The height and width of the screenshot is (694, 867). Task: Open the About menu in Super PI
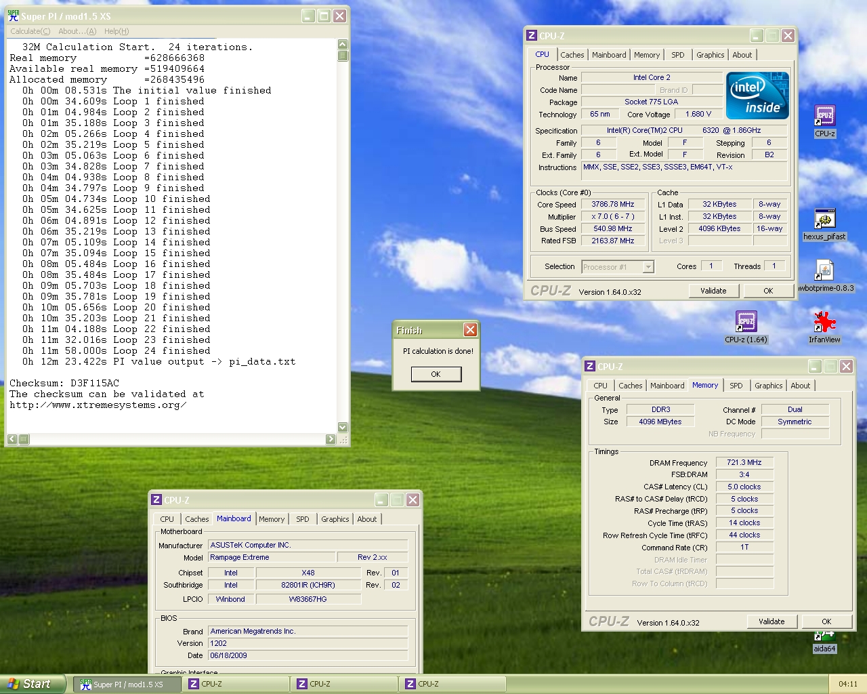(x=77, y=31)
